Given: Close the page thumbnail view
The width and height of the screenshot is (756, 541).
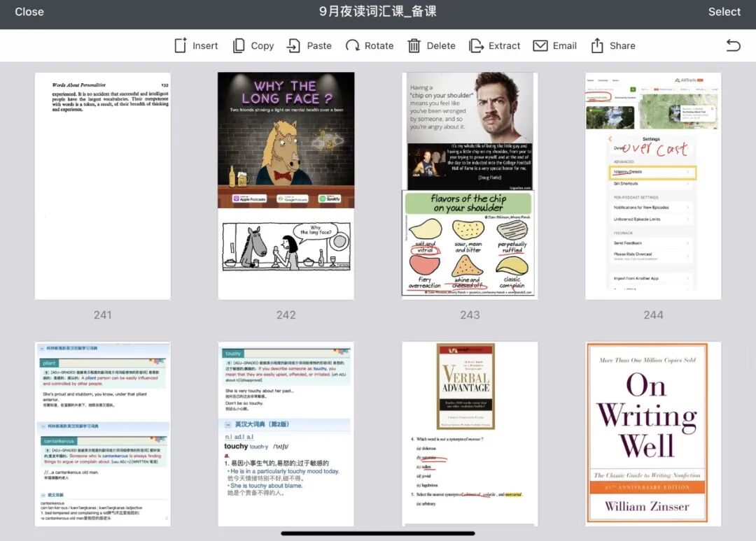Looking at the screenshot, I should pyautogui.click(x=29, y=12).
